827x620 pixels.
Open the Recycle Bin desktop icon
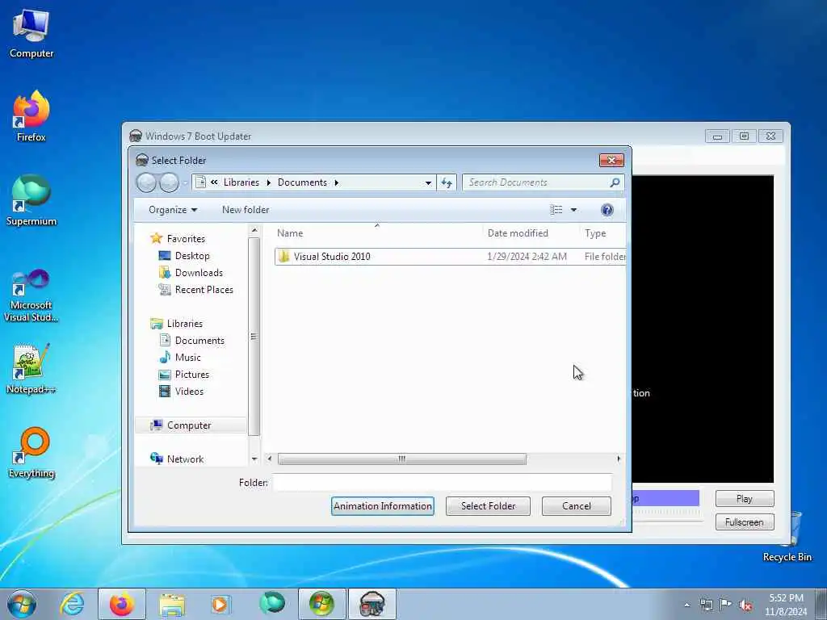click(787, 537)
